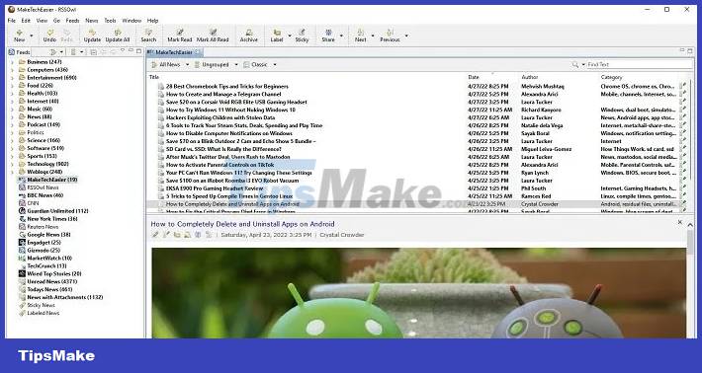Click into the Find Text field
702x373 pixels.
coord(639,65)
